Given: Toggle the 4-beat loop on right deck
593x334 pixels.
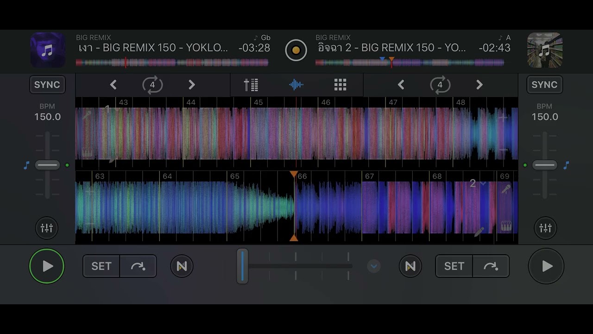Looking at the screenshot, I should (440, 85).
